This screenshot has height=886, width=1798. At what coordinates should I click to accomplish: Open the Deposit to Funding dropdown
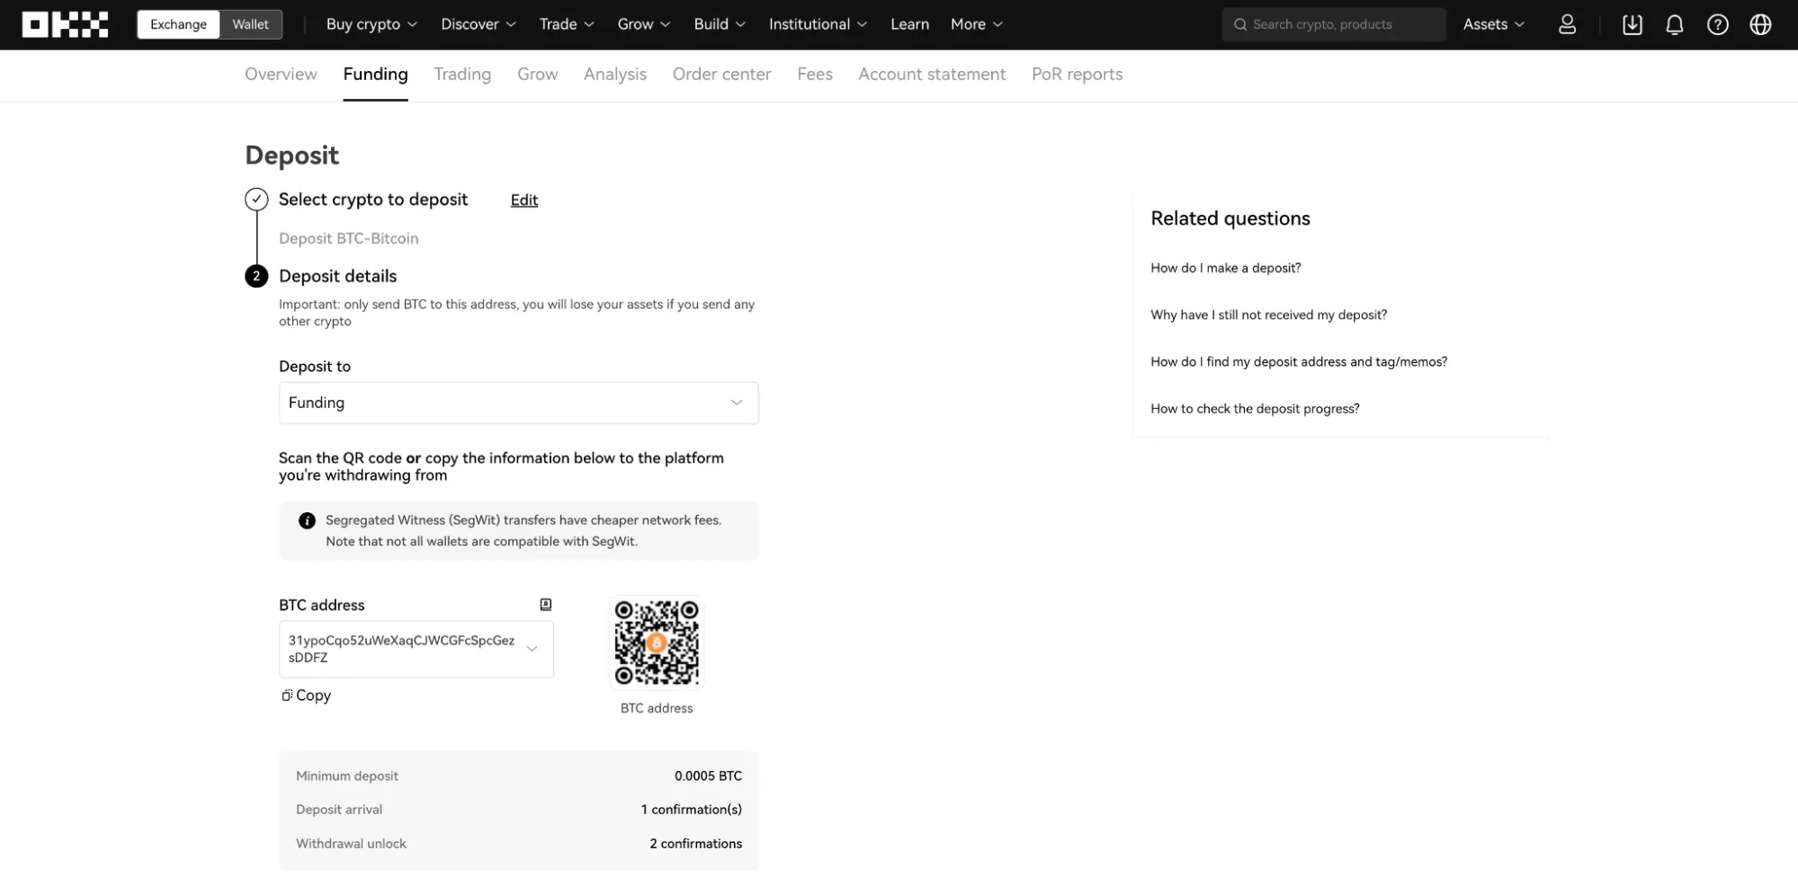(518, 403)
